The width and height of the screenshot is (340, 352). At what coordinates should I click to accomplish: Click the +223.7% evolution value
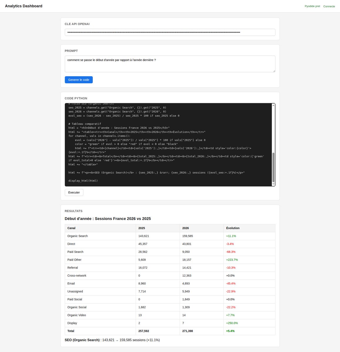tap(232, 260)
